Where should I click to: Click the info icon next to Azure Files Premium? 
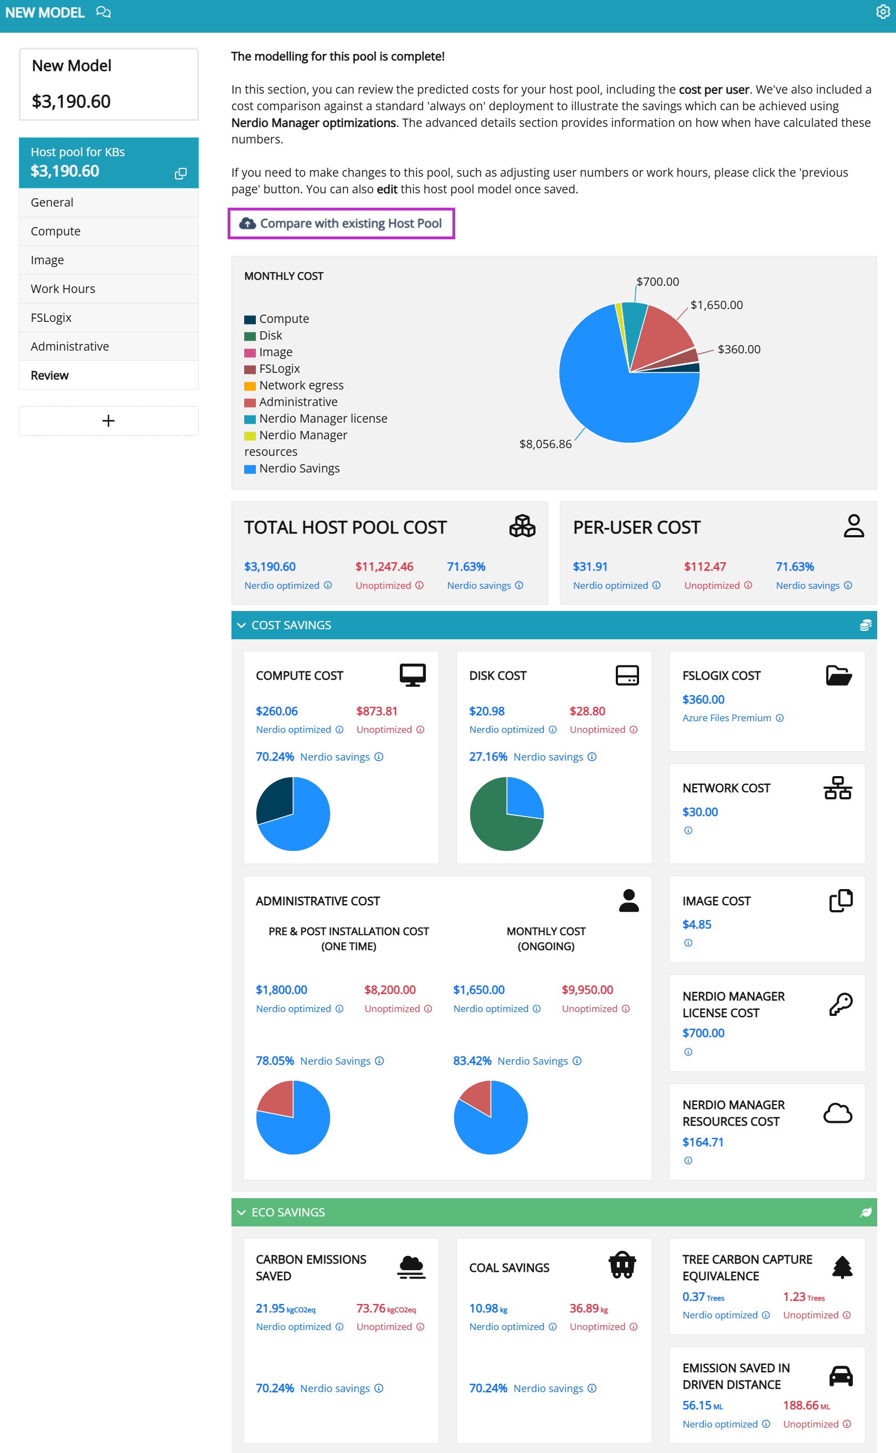[780, 717]
